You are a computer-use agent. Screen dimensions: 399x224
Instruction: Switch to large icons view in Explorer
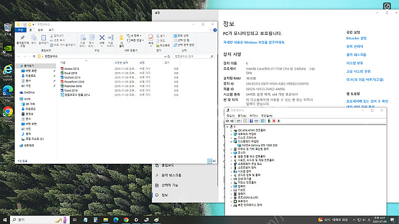click(x=214, y=161)
